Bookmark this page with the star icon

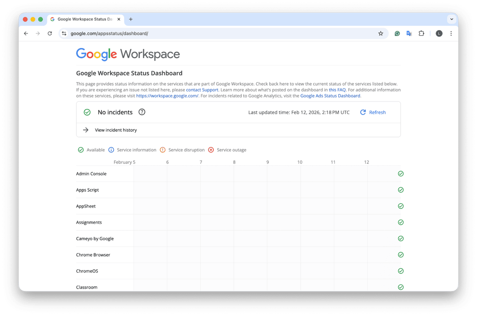381,34
